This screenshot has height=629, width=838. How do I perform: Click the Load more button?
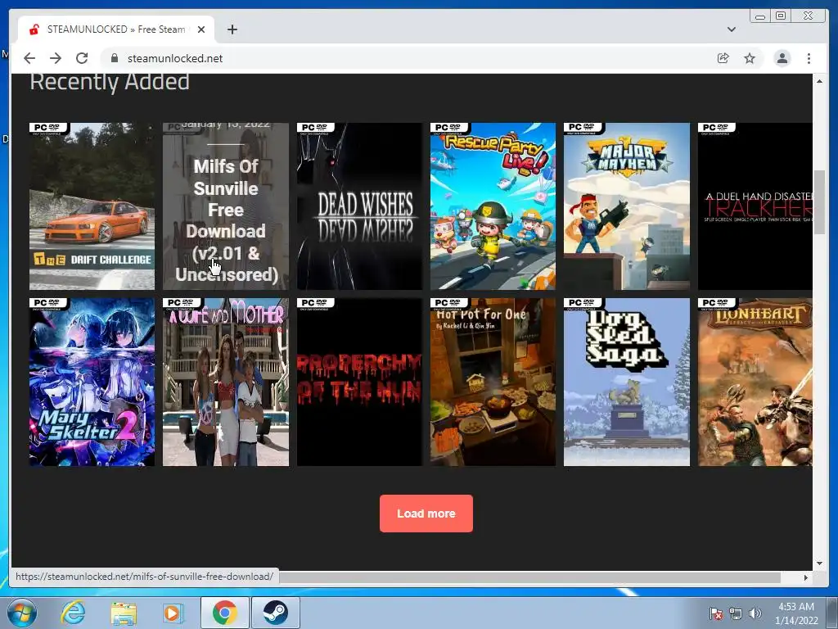coord(426,514)
